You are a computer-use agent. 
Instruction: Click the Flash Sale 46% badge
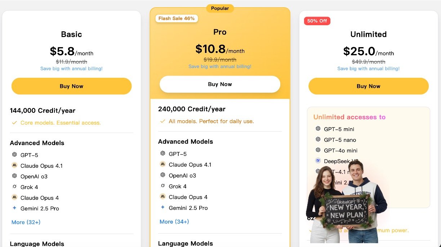(x=177, y=18)
